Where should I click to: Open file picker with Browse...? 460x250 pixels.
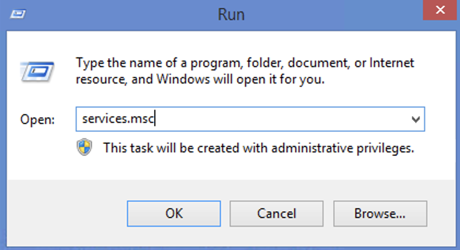(x=380, y=213)
